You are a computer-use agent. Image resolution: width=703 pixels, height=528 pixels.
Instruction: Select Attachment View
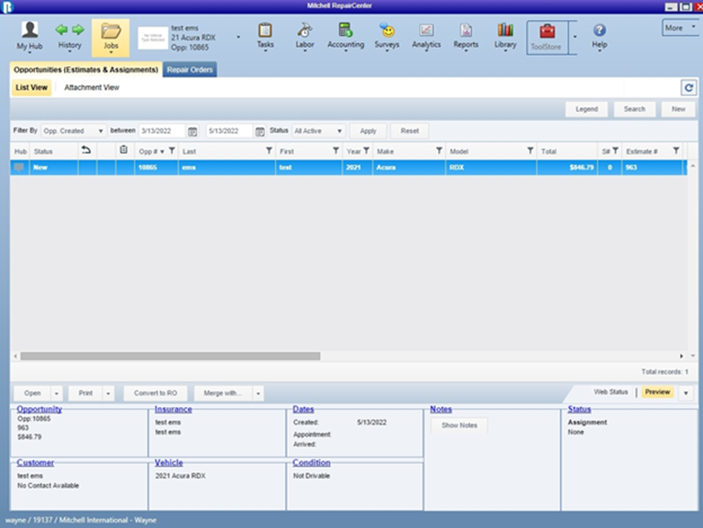pyautogui.click(x=92, y=87)
